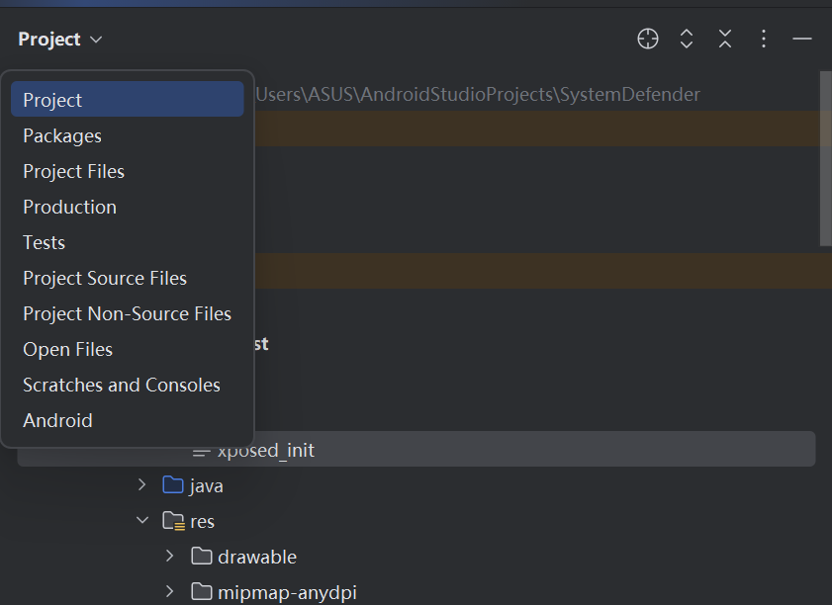Image resolution: width=832 pixels, height=605 pixels.
Task: Hide the Project tool window
Action: (802, 39)
